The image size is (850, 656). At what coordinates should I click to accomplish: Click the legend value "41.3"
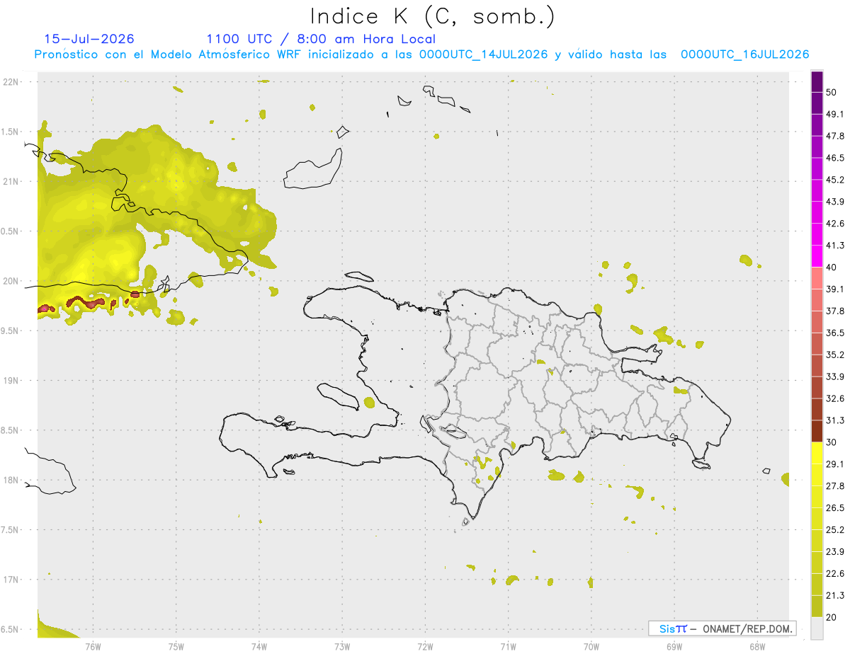click(x=835, y=246)
